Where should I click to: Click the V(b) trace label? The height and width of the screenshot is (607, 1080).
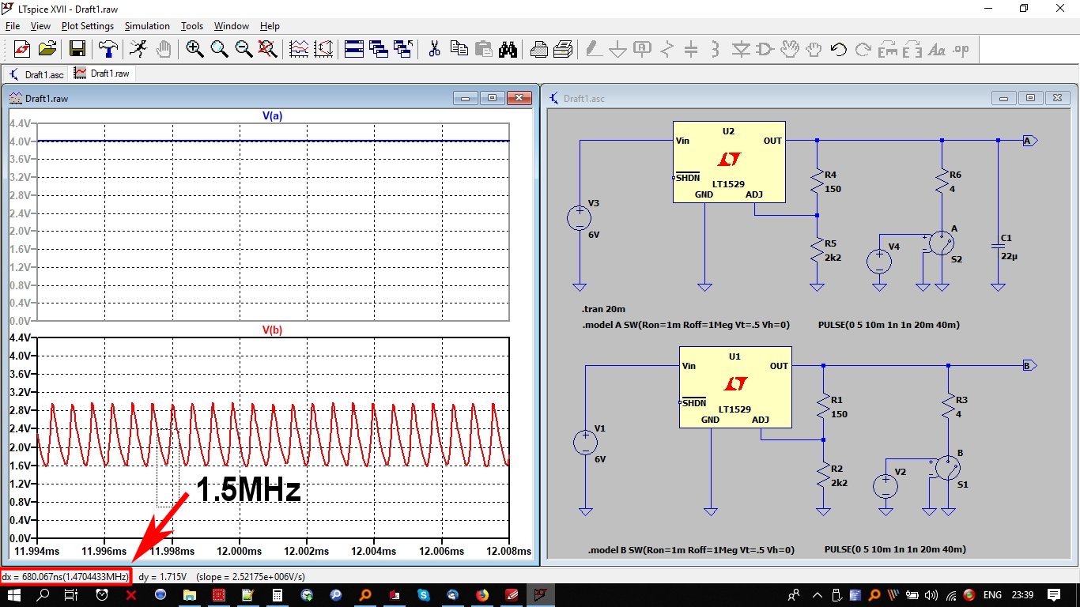point(272,330)
